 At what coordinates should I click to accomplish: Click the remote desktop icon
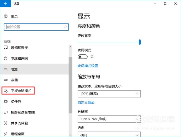click(5, 134)
